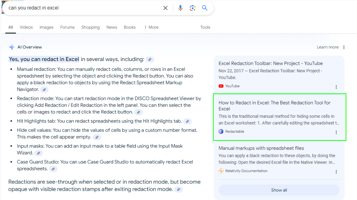
Task: Click the Learn more link
Action: click(x=328, y=47)
